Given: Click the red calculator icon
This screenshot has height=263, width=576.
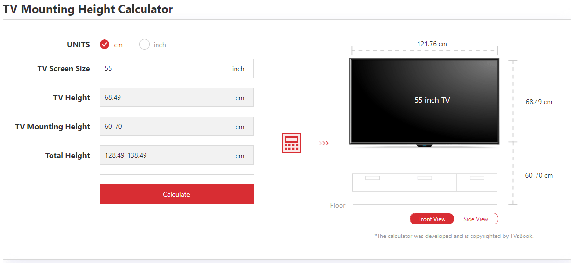Looking at the screenshot, I should 291,143.
